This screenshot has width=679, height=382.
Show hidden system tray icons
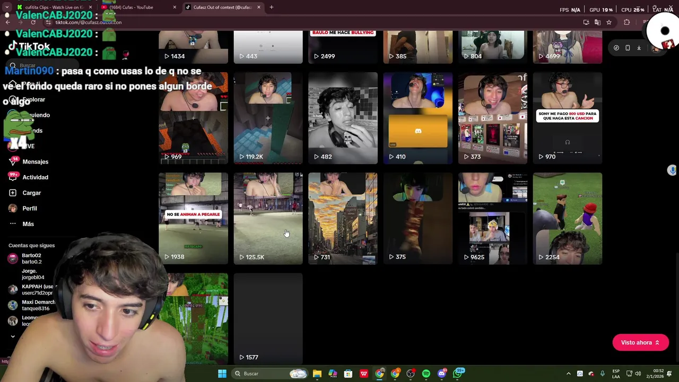568,374
